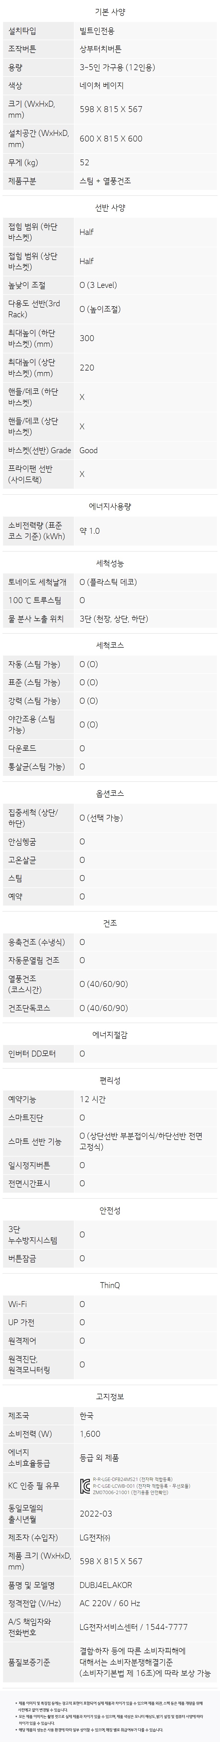Click the ThinQ section header
Viewport: 220px width, 1742px height.
pos(110,1285)
